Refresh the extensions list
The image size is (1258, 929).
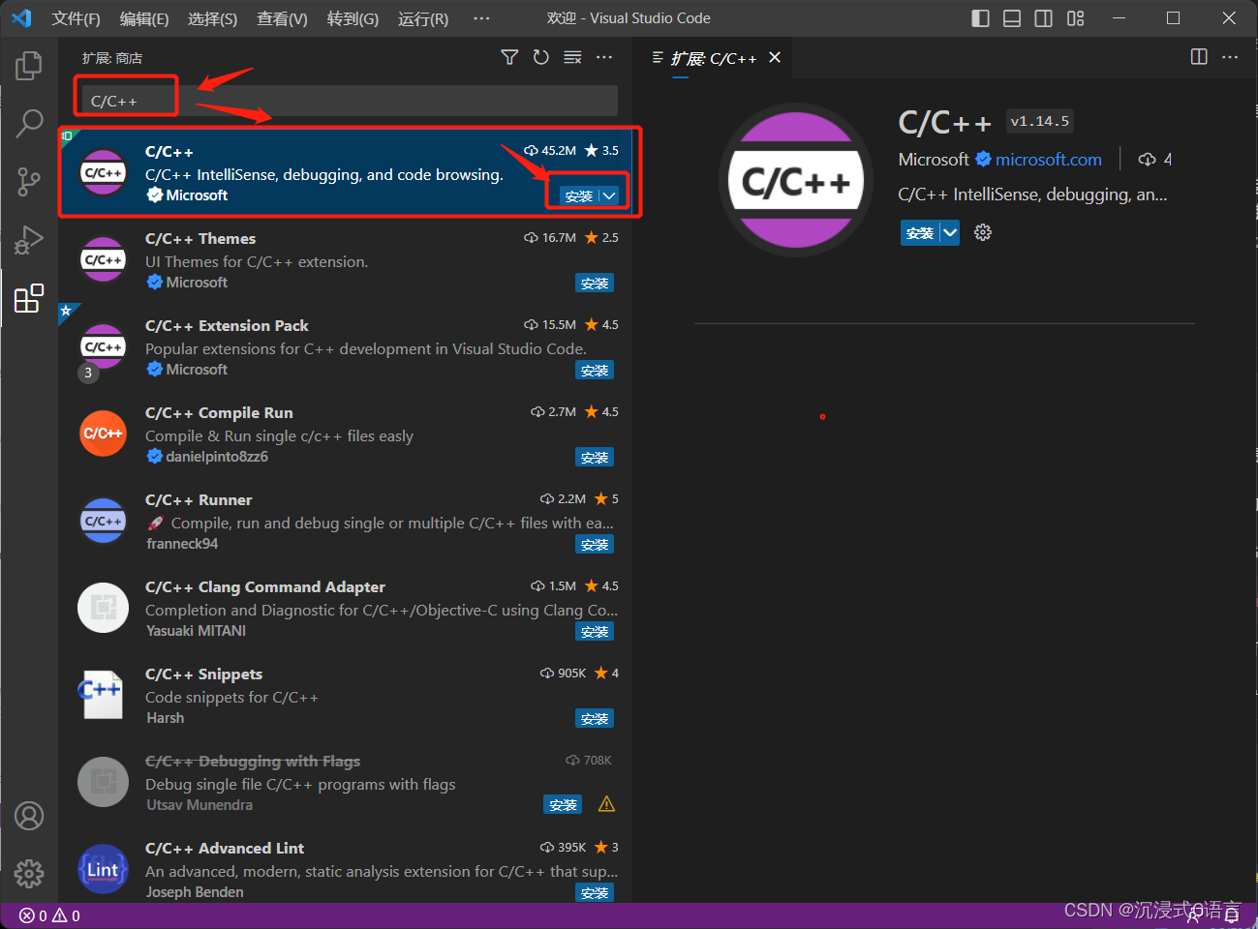pos(541,58)
